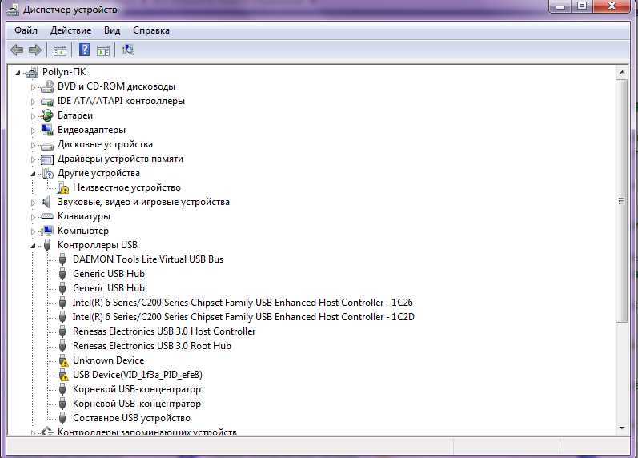Collapse the Контроллеры USB category
This screenshot has width=638, height=458.
click(34, 246)
